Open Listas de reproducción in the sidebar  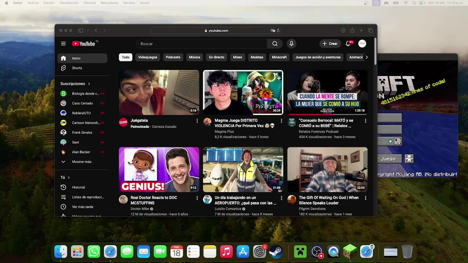(82, 197)
